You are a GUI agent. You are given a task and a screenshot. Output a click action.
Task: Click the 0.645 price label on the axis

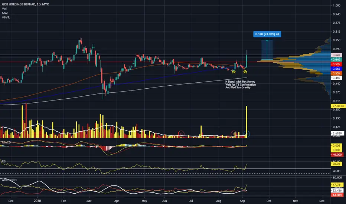click(x=336, y=55)
